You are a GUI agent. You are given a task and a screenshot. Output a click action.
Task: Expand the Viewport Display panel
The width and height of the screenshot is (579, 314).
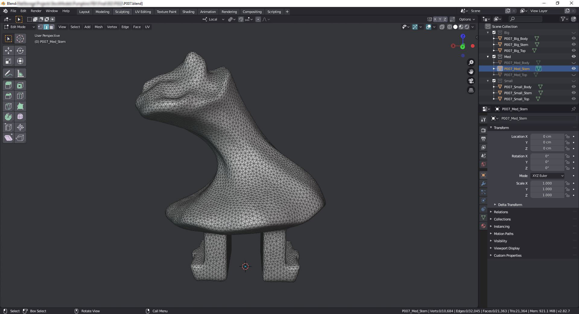[x=506, y=248]
